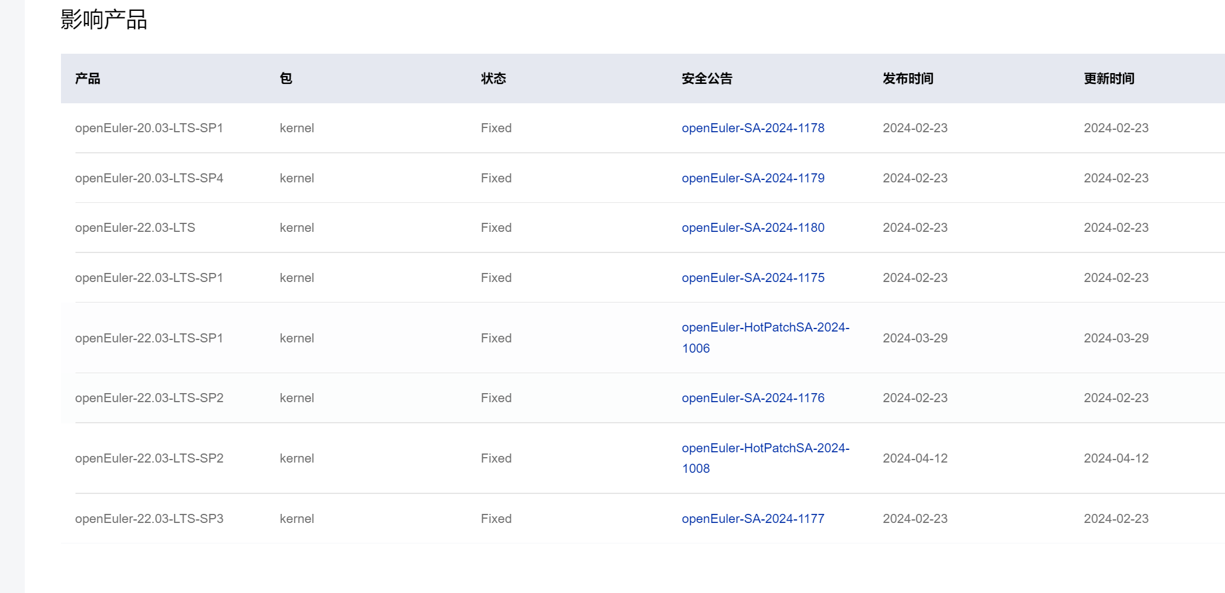Open the openEuler-HotPatchSA-2024-1006 hotpatch advisory
Screen dimensions: 1225x593
pyautogui.click(x=764, y=328)
